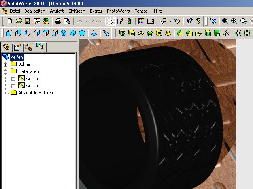Image resolution: width=253 pixels, height=189 pixels.
Task: Open the Einfügen menu
Action: [x=77, y=11]
